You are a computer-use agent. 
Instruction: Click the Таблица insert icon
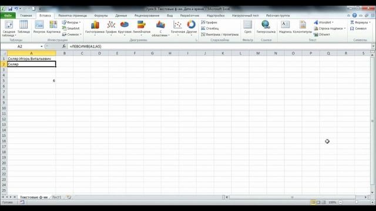[x=23, y=27]
